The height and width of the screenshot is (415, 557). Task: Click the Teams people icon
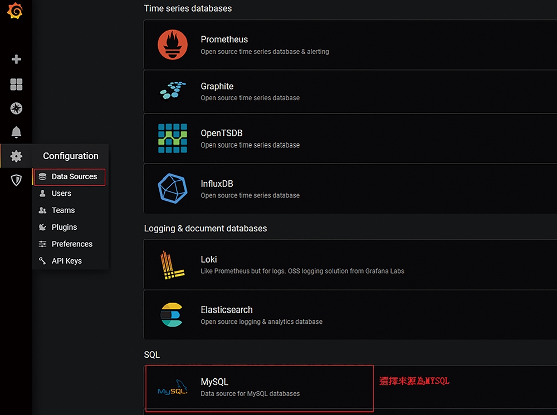43,210
